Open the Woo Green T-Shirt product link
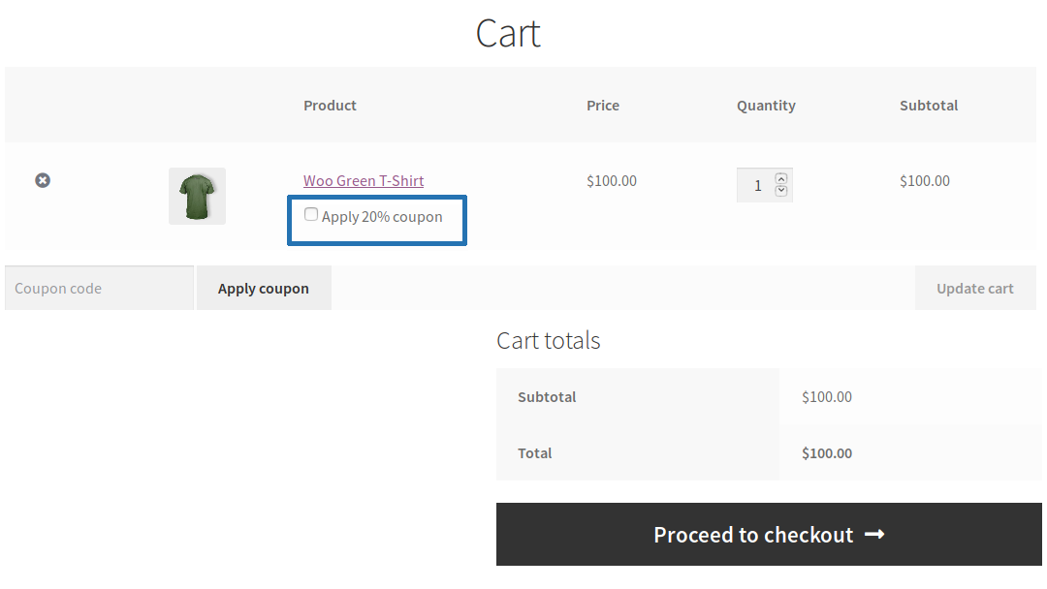The width and height of the screenshot is (1047, 589). click(363, 180)
